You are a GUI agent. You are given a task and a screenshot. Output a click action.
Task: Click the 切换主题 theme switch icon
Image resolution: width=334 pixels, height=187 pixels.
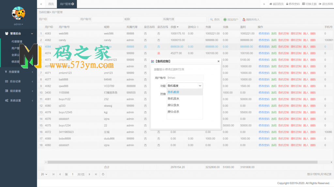303,4
